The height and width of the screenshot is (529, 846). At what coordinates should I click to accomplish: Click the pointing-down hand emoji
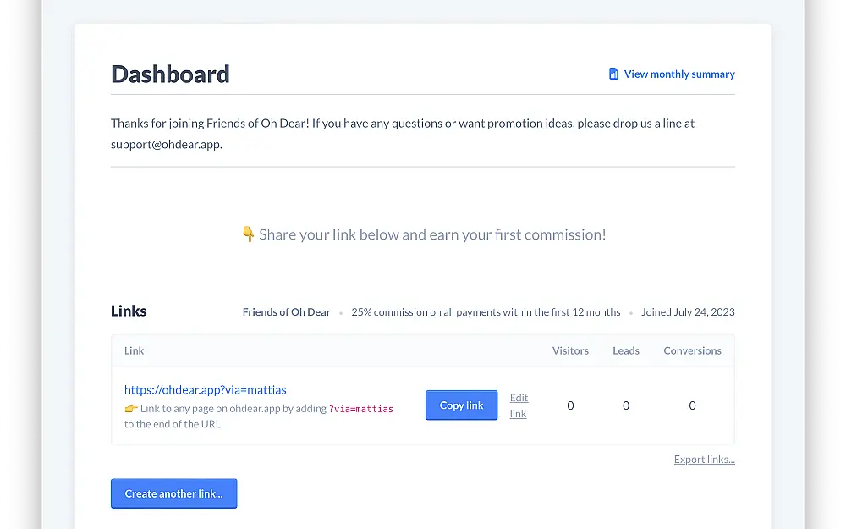pos(248,234)
